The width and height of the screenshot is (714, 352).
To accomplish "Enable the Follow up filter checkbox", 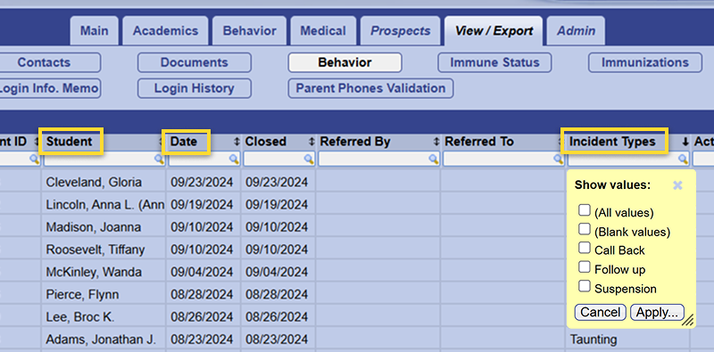I will pyautogui.click(x=585, y=267).
